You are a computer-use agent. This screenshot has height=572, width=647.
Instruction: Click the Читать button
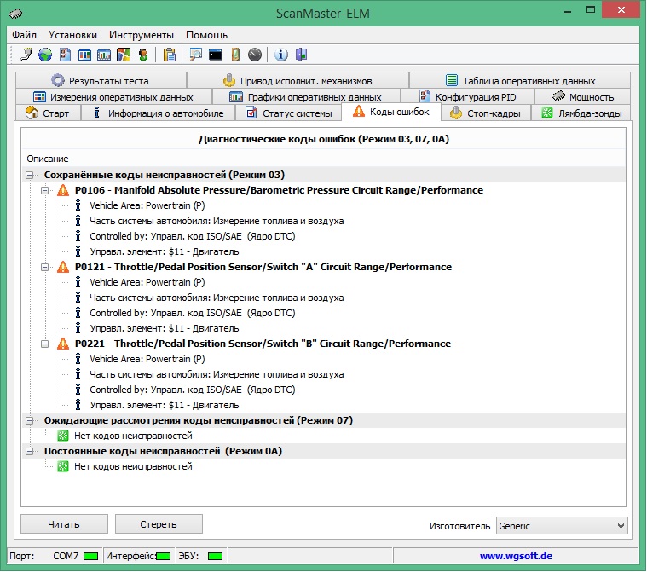tap(64, 523)
